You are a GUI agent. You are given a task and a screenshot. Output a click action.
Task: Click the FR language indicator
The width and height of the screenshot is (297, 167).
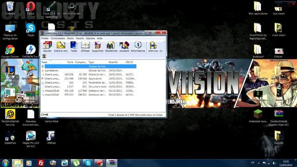252,163
